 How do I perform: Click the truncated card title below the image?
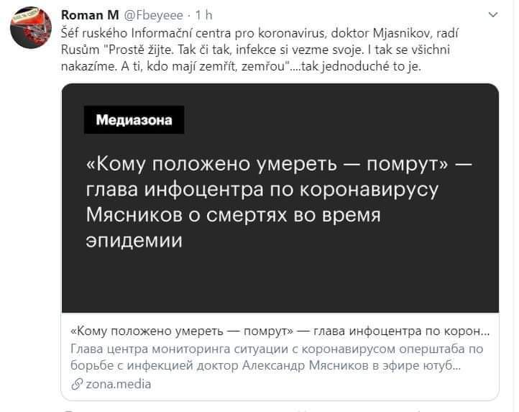click(x=280, y=331)
